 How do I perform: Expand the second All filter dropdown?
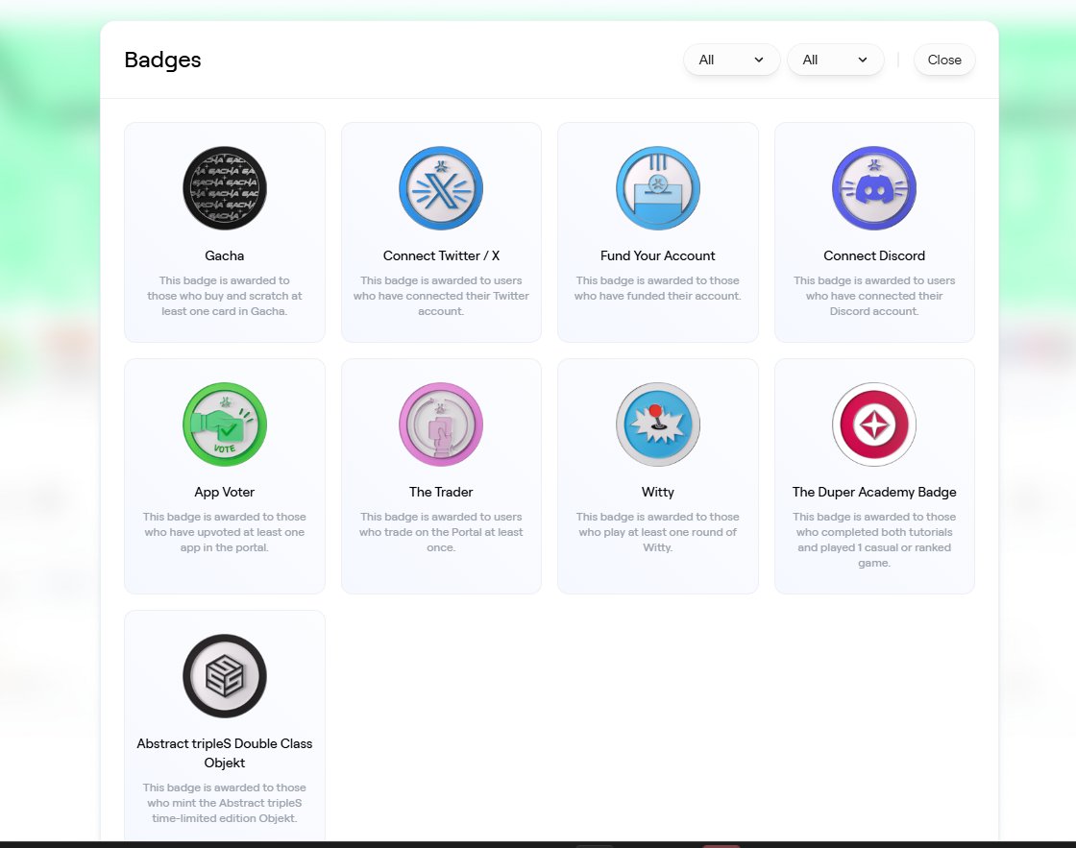[835, 60]
